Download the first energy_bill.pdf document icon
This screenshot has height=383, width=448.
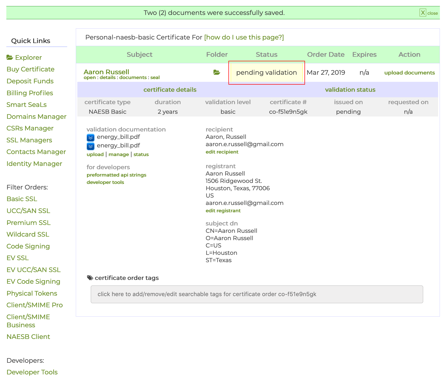91,137
